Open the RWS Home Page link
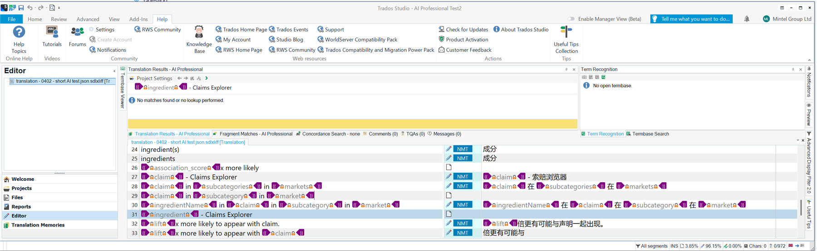The width and height of the screenshot is (817, 251). (x=239, y=50)
